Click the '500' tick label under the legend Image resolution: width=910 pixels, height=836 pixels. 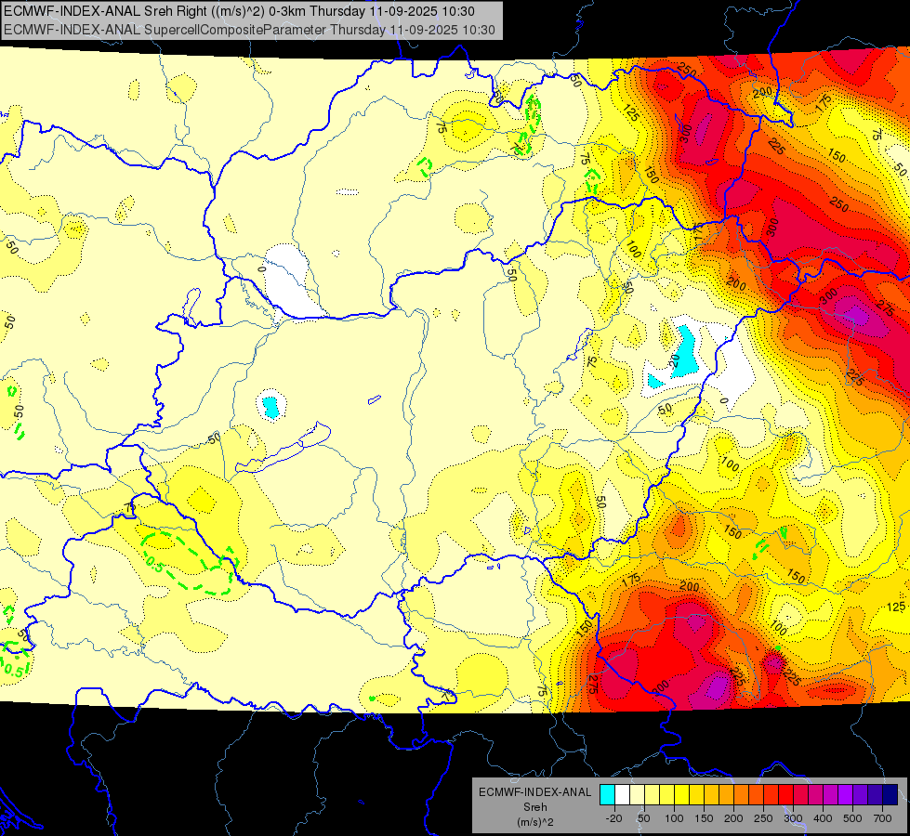tap(852, 818)
